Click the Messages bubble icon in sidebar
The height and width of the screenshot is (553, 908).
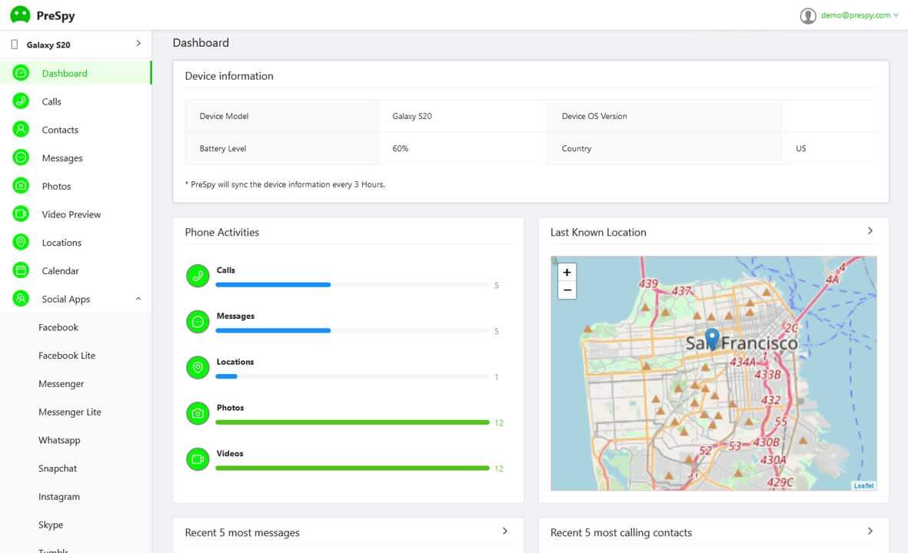(x=21, y=157)
